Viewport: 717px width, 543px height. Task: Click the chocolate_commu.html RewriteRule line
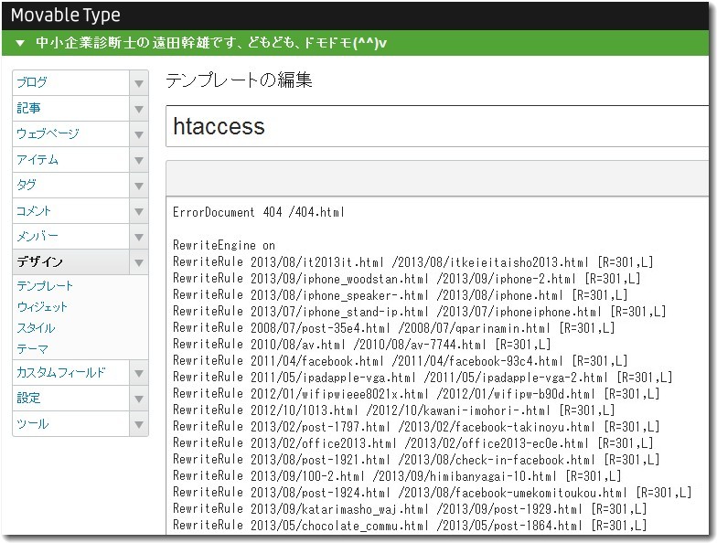pos(410,525)
